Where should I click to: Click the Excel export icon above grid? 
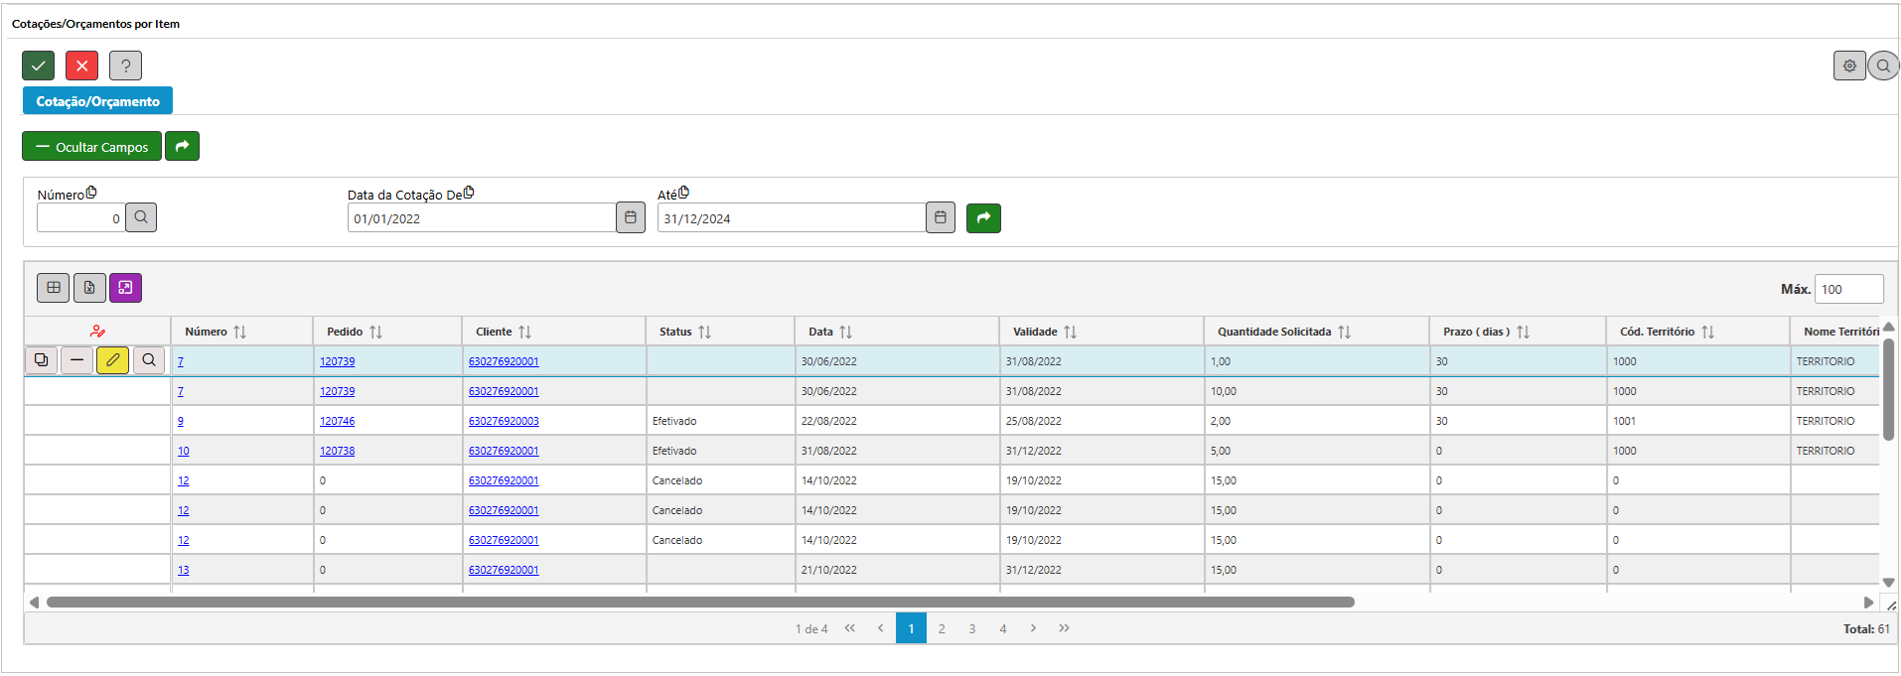[x=89, y=288]
